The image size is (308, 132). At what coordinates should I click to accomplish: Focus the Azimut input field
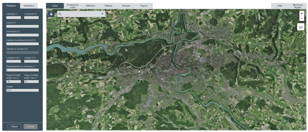[23, 26]
